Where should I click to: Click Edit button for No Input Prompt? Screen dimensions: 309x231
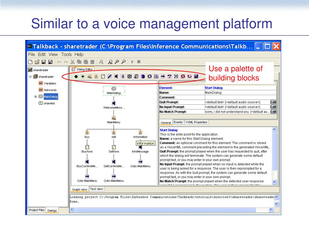(273, 107)
